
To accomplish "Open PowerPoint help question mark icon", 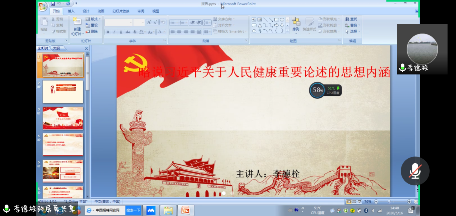I will click(417, 11).
